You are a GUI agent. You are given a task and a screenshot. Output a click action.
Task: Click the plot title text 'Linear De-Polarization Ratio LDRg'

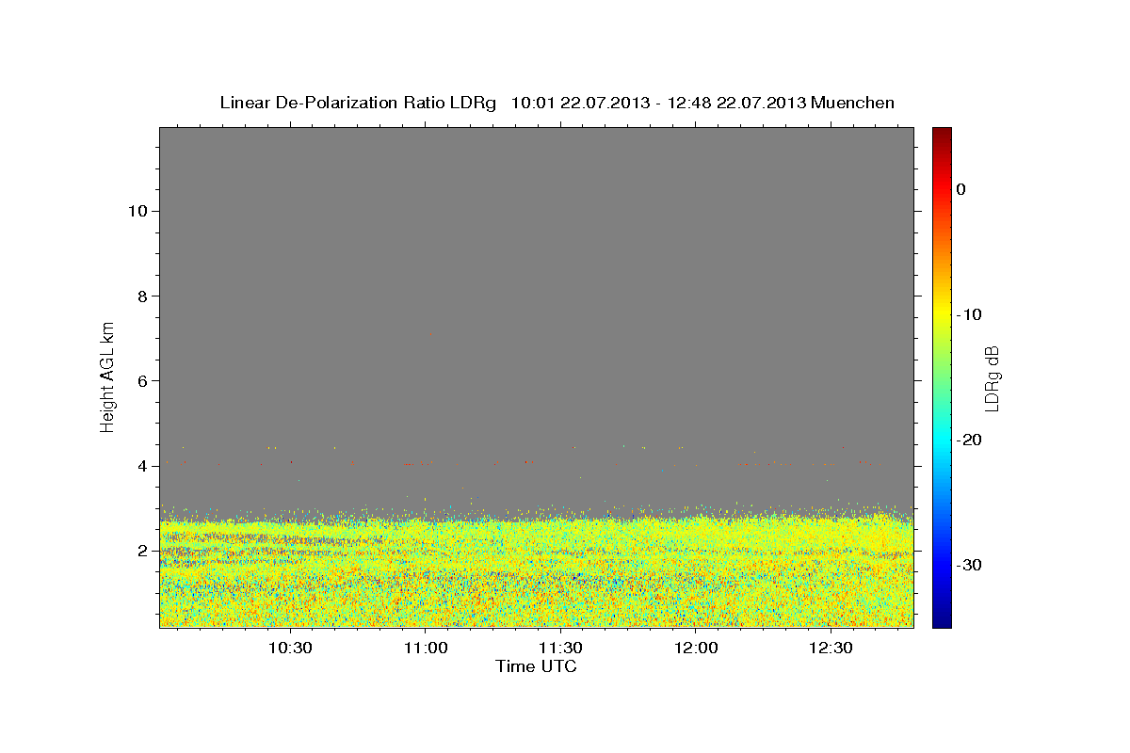pyautogui.click(x=358, y=103)
